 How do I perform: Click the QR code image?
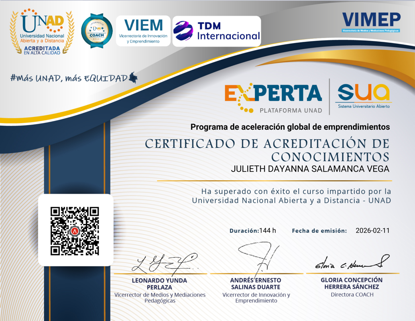(x=75, y=231)
